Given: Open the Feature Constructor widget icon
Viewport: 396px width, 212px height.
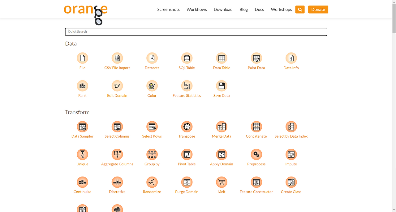Looking at the screenshot, I should 256,182.
